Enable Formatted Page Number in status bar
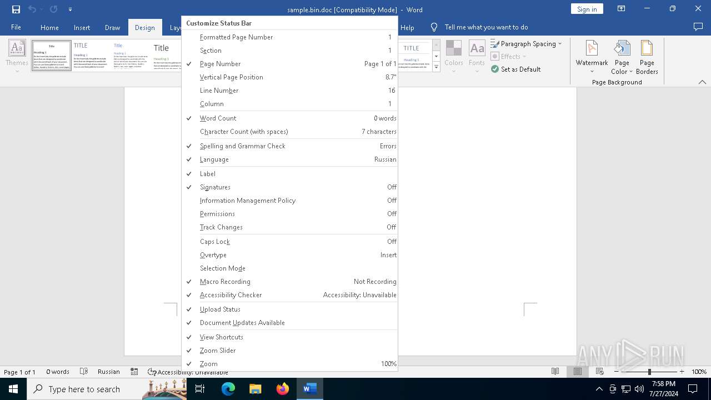The height and width of the screenshot is (400, 711). tap(289, 37)
